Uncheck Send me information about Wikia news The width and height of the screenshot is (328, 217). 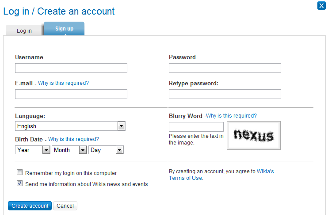click(19, 183)
